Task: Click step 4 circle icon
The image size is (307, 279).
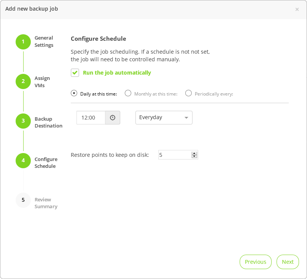Action: (x=23, y=161)
